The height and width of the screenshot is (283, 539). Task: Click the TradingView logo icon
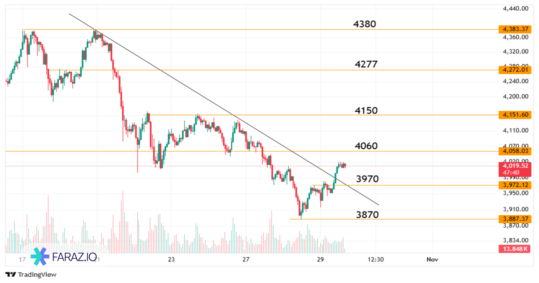tap(11, 274)
